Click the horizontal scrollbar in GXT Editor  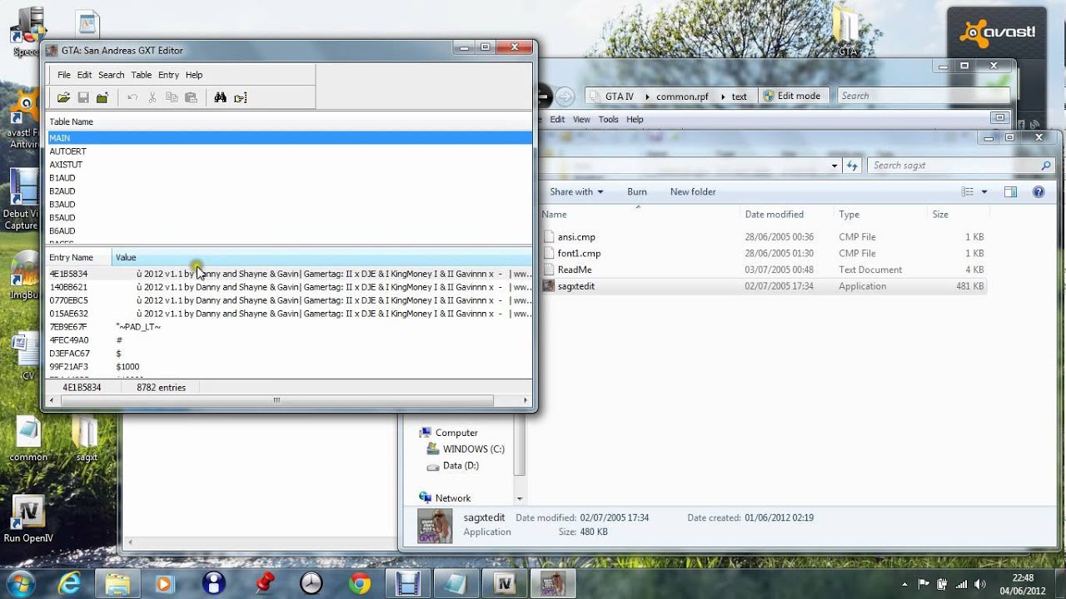point(276,400)
